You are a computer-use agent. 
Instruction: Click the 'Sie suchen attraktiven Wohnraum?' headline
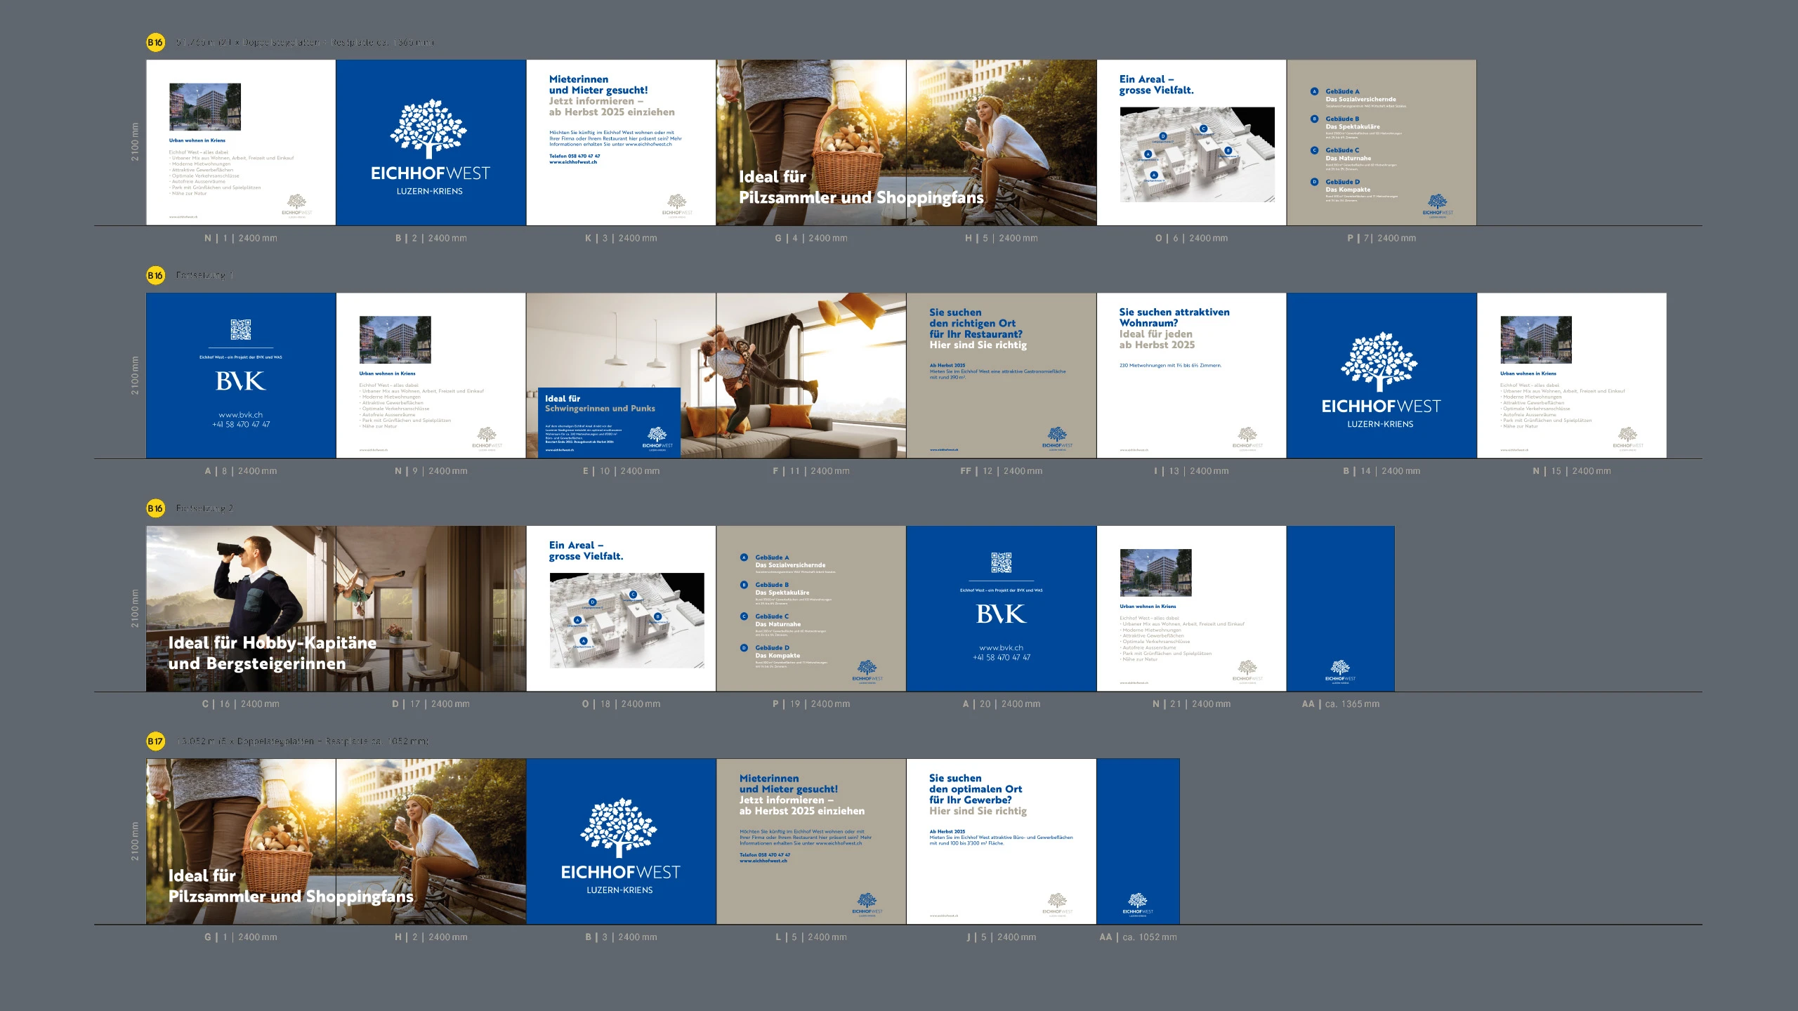tap(1174, 317)
